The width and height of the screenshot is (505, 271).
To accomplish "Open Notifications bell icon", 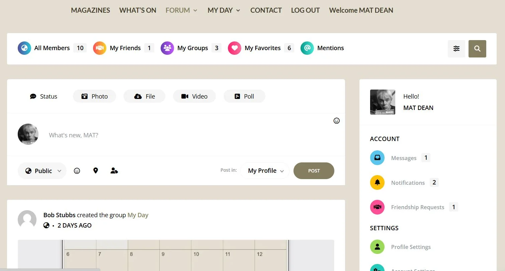I will pyautogui.click(x=377, y=182).
